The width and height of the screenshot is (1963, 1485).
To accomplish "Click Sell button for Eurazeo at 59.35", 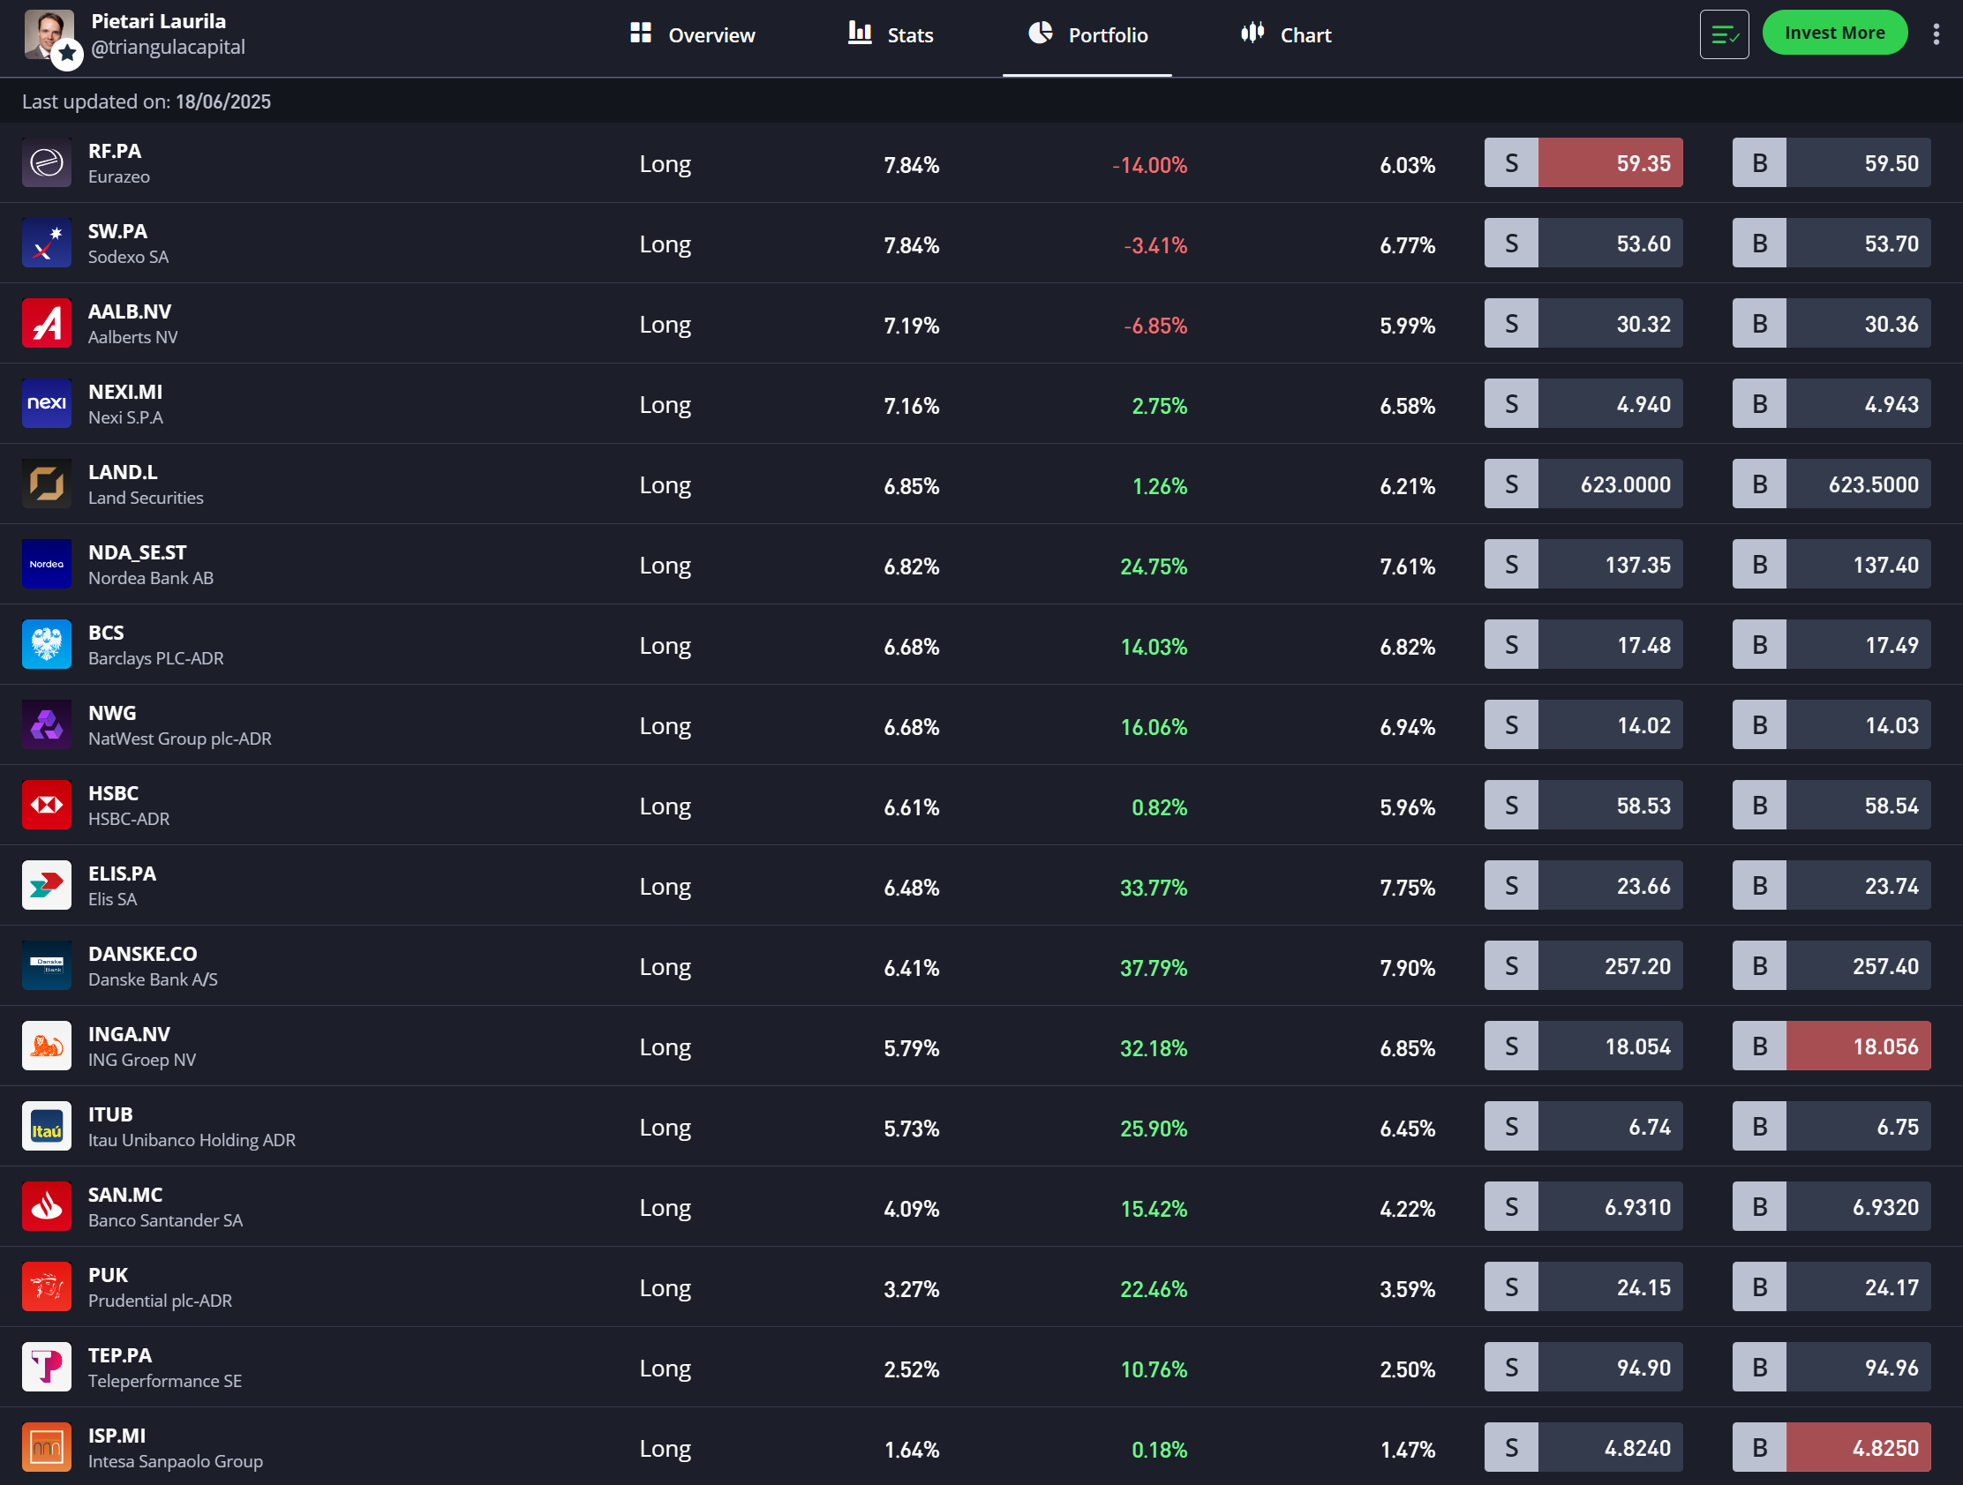I will tap(1583, 163).
